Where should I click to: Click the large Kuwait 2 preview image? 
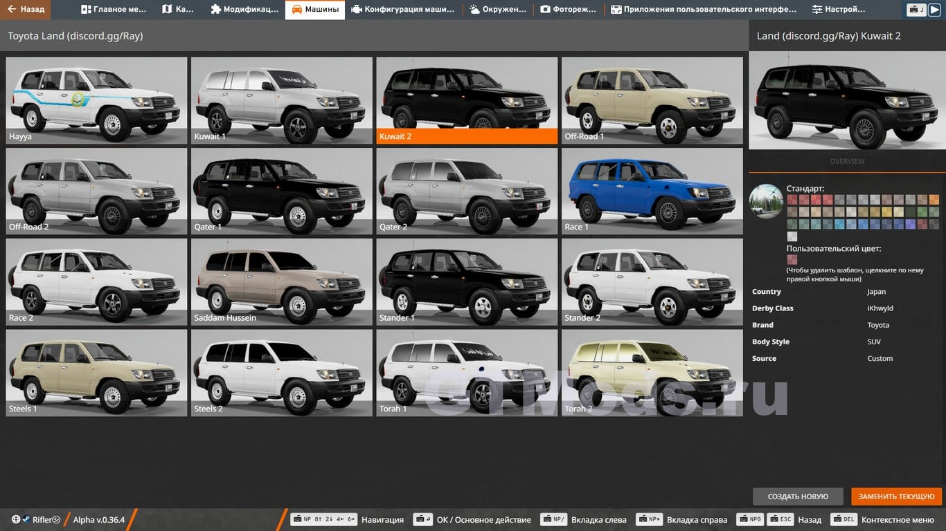pos(847,100)
